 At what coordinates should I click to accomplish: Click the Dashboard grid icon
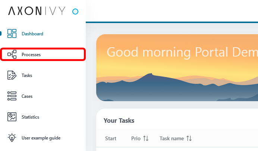12,33
